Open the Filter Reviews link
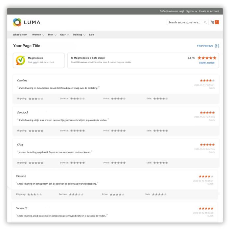Screen dimensions: 230x230 click(x=205, y=46)
